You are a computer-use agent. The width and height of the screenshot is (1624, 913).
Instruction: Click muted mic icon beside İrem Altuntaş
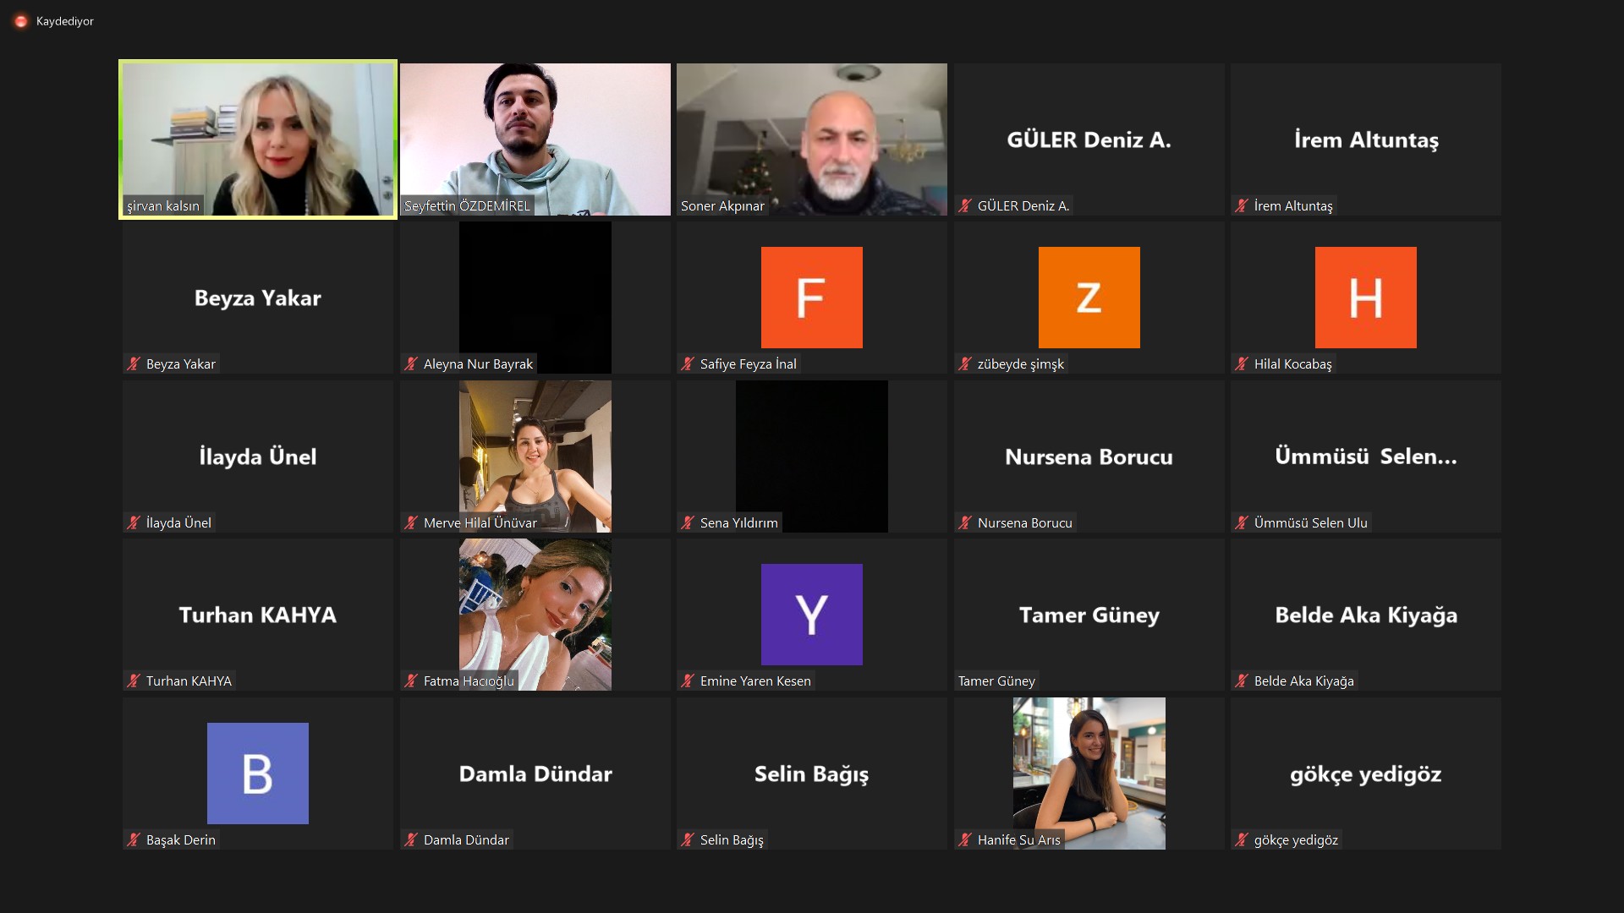coord(1242,205)
